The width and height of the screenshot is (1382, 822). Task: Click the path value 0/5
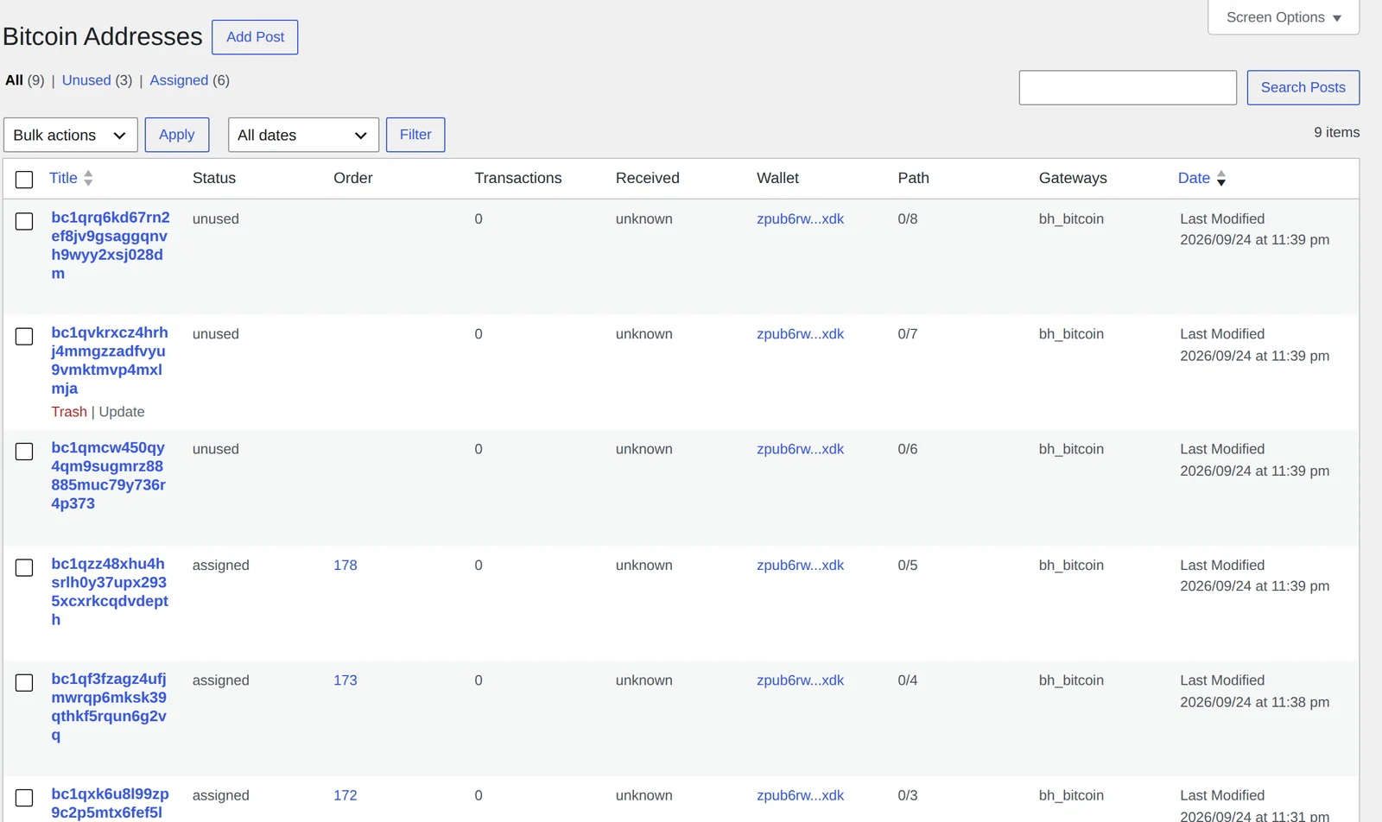pos(908,565)
